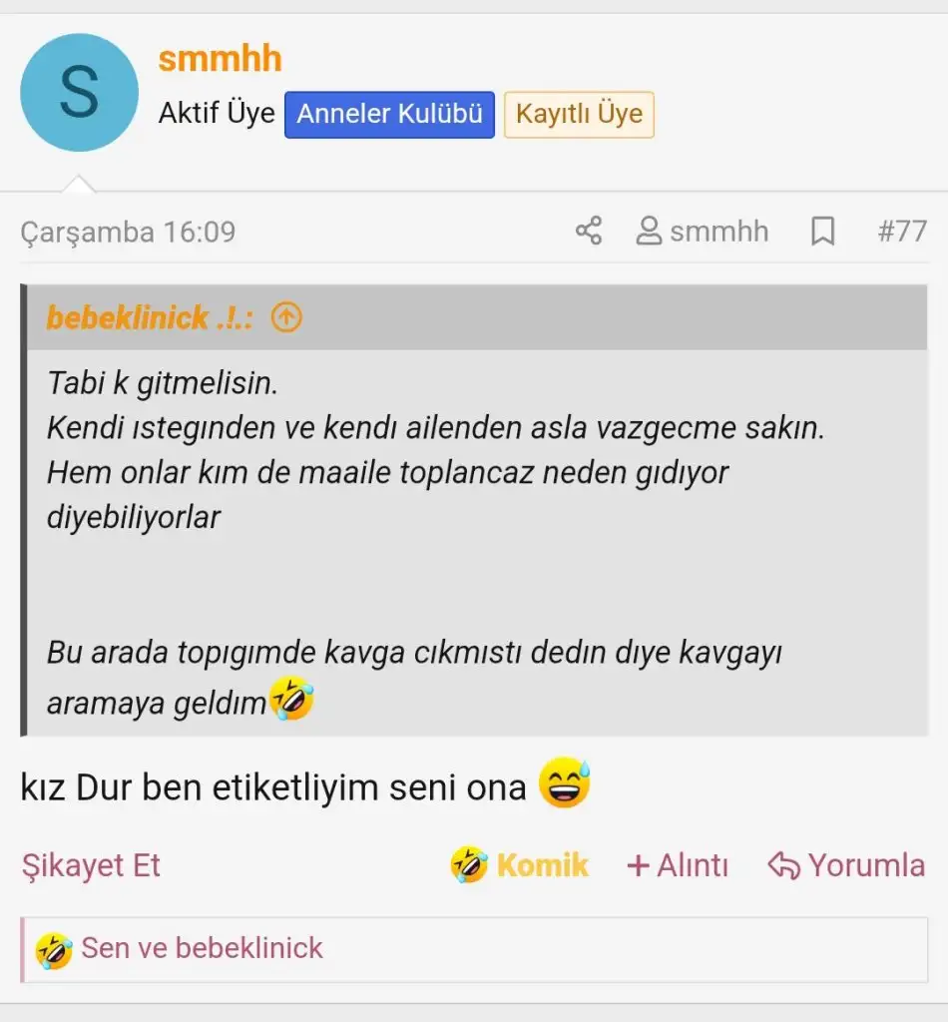Toggle + Alıntı to quote this post
Screen dimensions: 948x1022
click(678, 864)
